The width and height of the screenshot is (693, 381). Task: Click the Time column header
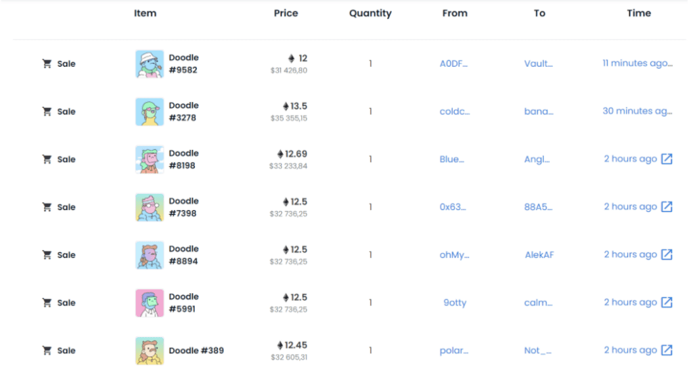tap(639, 13)
